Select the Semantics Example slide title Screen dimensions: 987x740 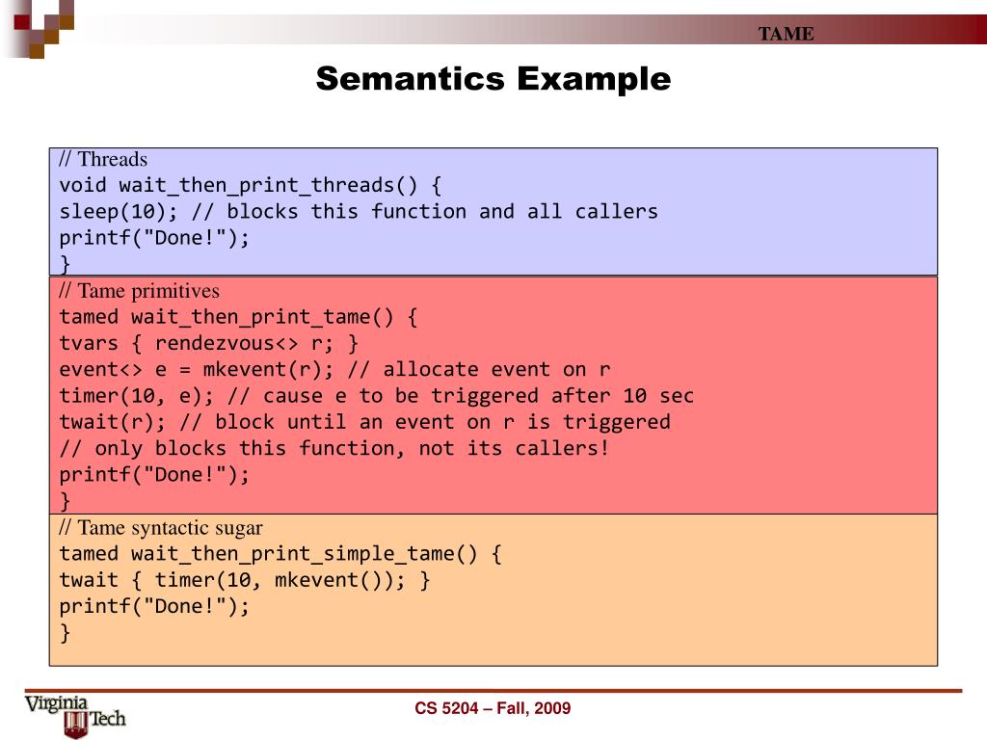493,79
